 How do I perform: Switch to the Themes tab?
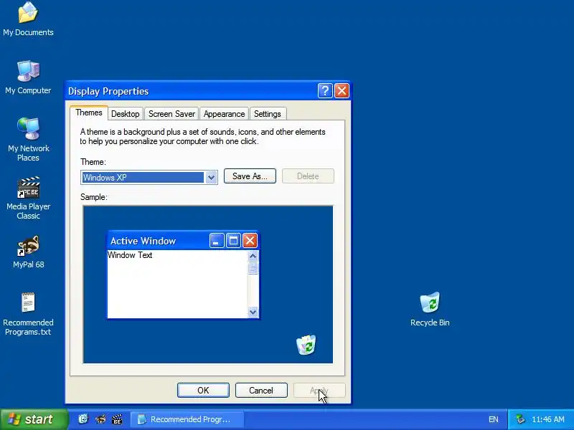[88, 113]
